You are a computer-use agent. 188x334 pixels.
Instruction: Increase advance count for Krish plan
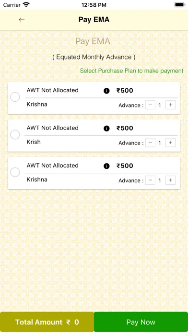[170, 143]
